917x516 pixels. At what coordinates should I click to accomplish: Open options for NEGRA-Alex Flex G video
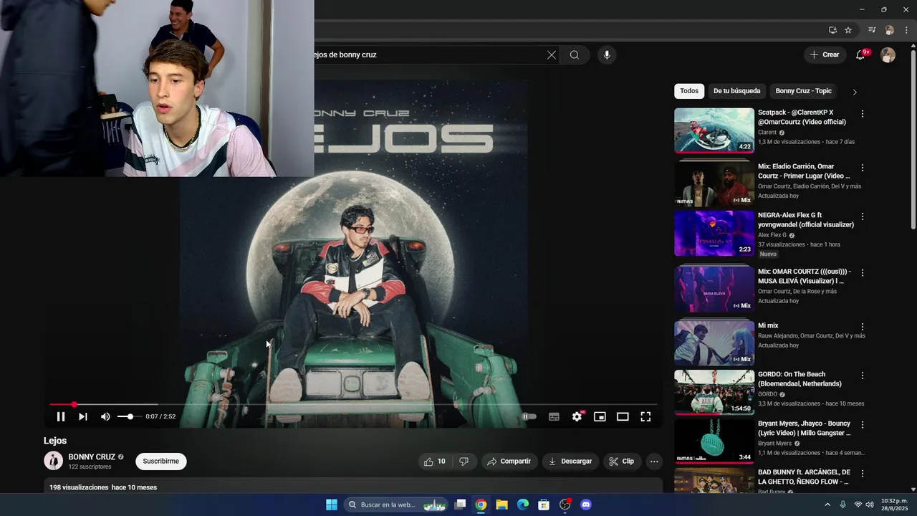(863, 216)
